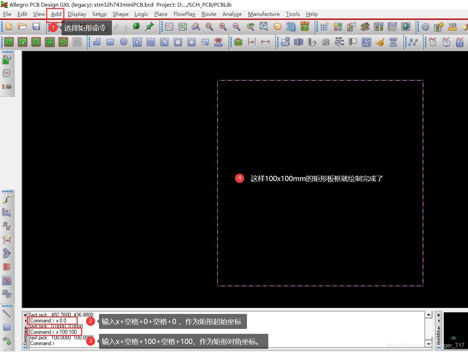Image resolution: width=468 pixels, height=352 pixels.
Task: Click the command window scroll up arrow
Action: (428, 315)
